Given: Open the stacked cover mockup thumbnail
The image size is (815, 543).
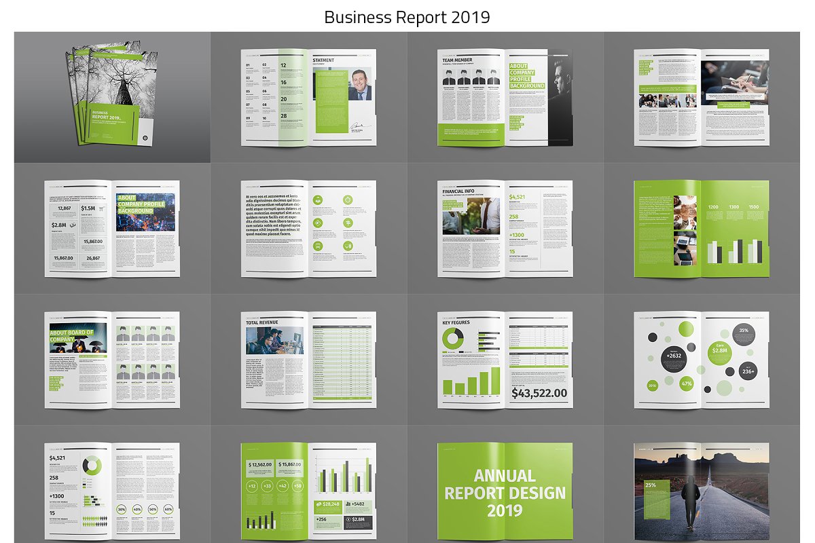Looking at the screenshot, I should click(x=112, y=97).
